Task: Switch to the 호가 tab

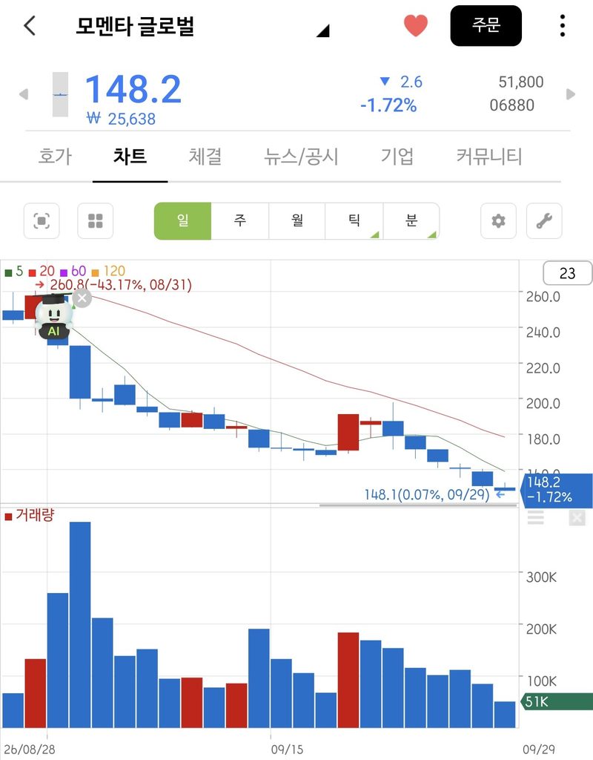Action: pyautogui.click(x=55, y=157)
